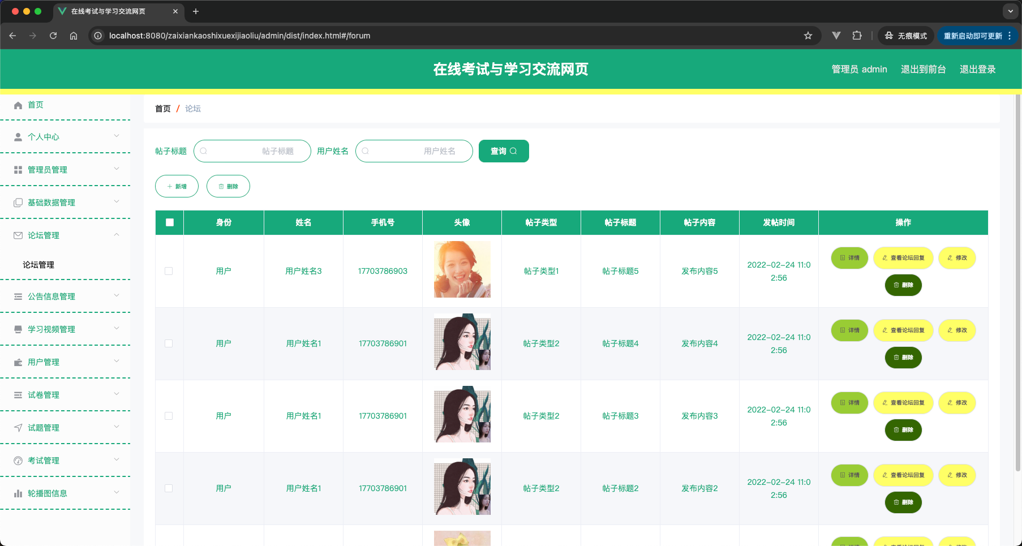The width and height of the screenshot is (1022, 546).
Task: Bookmark this page with the star icon
Action: (x=808, y=36)
